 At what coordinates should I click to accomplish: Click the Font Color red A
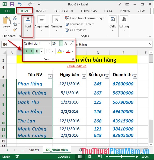(x=68, y=51)
